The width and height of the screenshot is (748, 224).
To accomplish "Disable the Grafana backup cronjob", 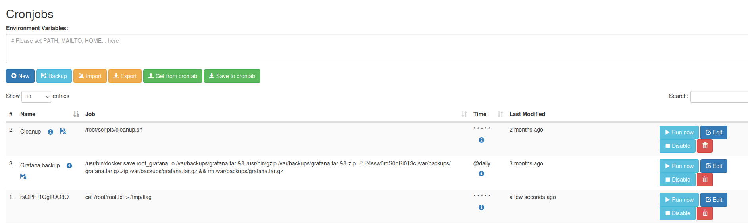I will pos(677,180).
